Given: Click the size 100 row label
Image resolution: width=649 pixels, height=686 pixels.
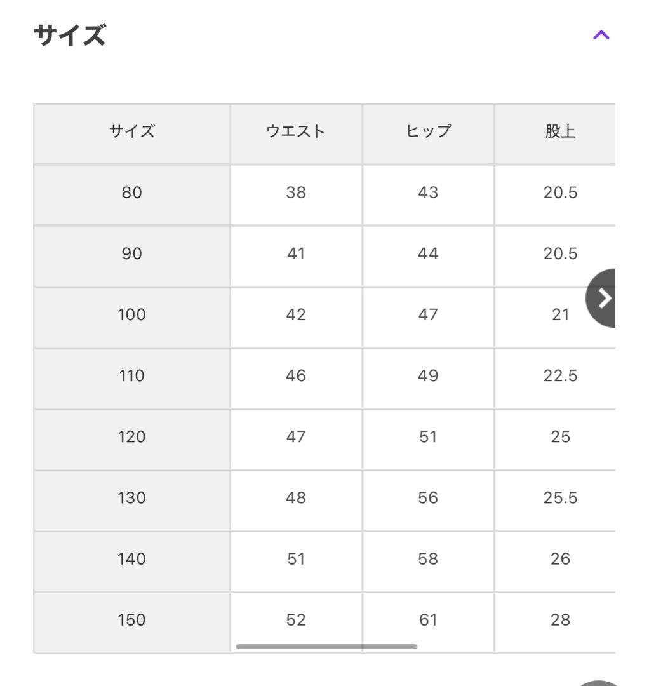Looking at the screenshot, I should (x=131, y=314).
